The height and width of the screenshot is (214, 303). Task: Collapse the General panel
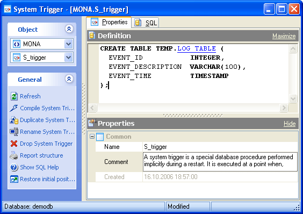pyautogui.click(x=69, y=79)
